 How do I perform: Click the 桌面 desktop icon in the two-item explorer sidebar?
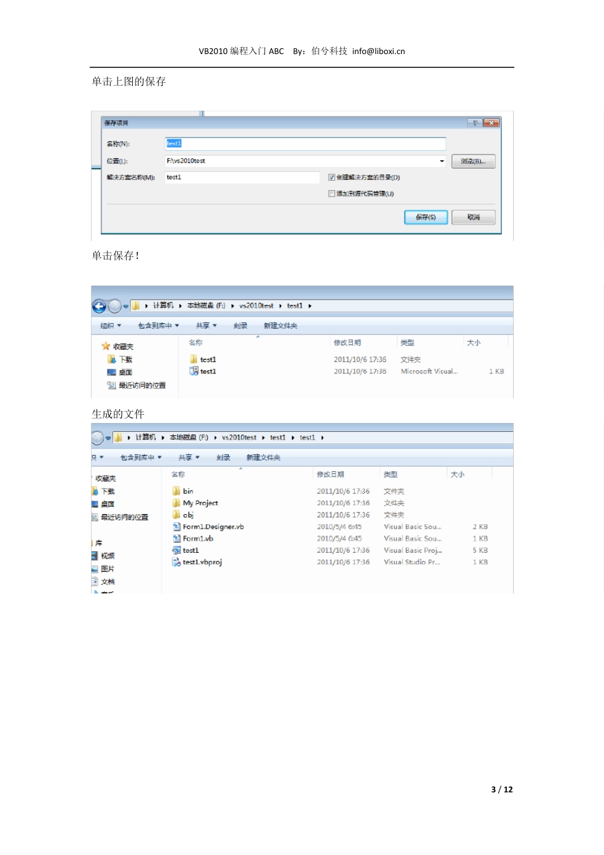(x=112, y=372)
